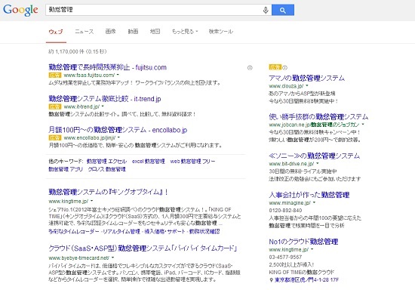Expand arrow next to www.kingtime.jp ad URL
The width and height of the screenshot is (415, 290).
click(312, 249)
